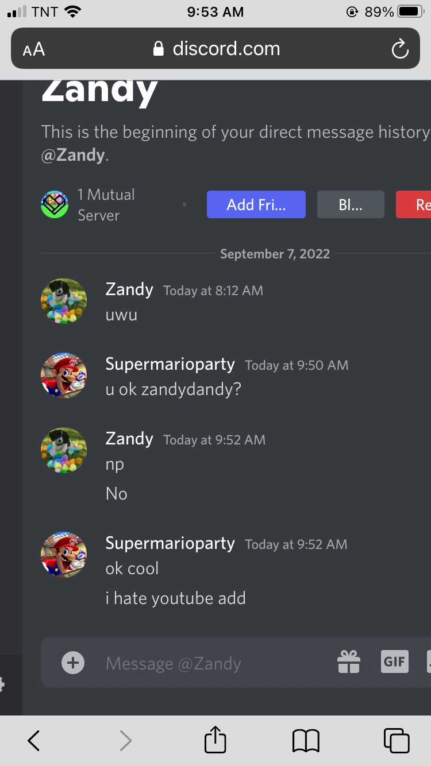Tap the mutual server badge icon
431x766 pixels.
click(x=54, y=204)
